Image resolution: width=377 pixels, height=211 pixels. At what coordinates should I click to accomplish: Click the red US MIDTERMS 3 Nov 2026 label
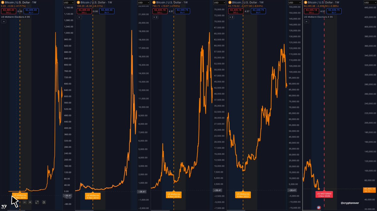pos(324,194)
